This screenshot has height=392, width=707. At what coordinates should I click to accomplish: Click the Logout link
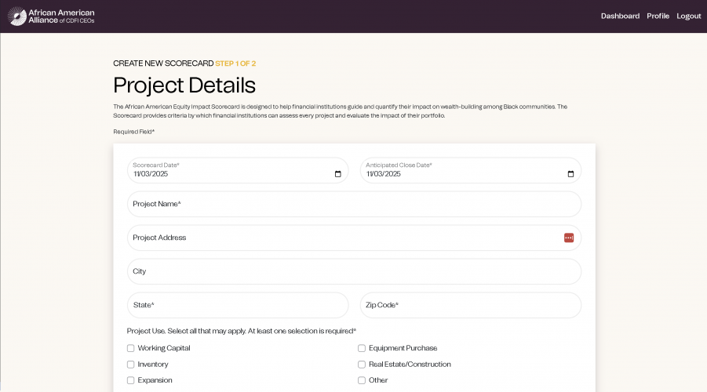point(688,16)
